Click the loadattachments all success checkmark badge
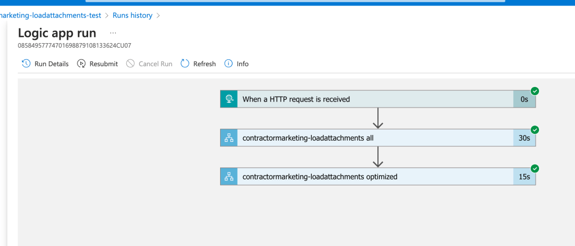The image size is (575, 246). (535, 130)
